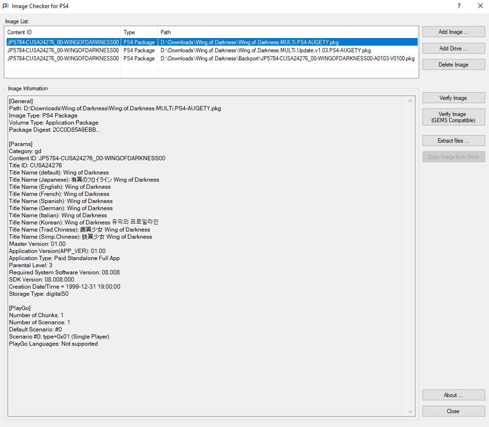Click the Parental Level: 3 line
The height and width of the screenshot is (427, 489).
click(x=30, y=265)
